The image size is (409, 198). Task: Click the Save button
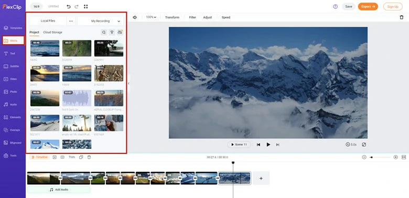click(349, 6)
